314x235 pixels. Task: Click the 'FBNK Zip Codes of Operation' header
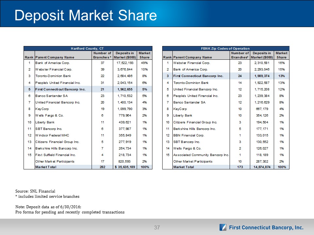point(225,48)
